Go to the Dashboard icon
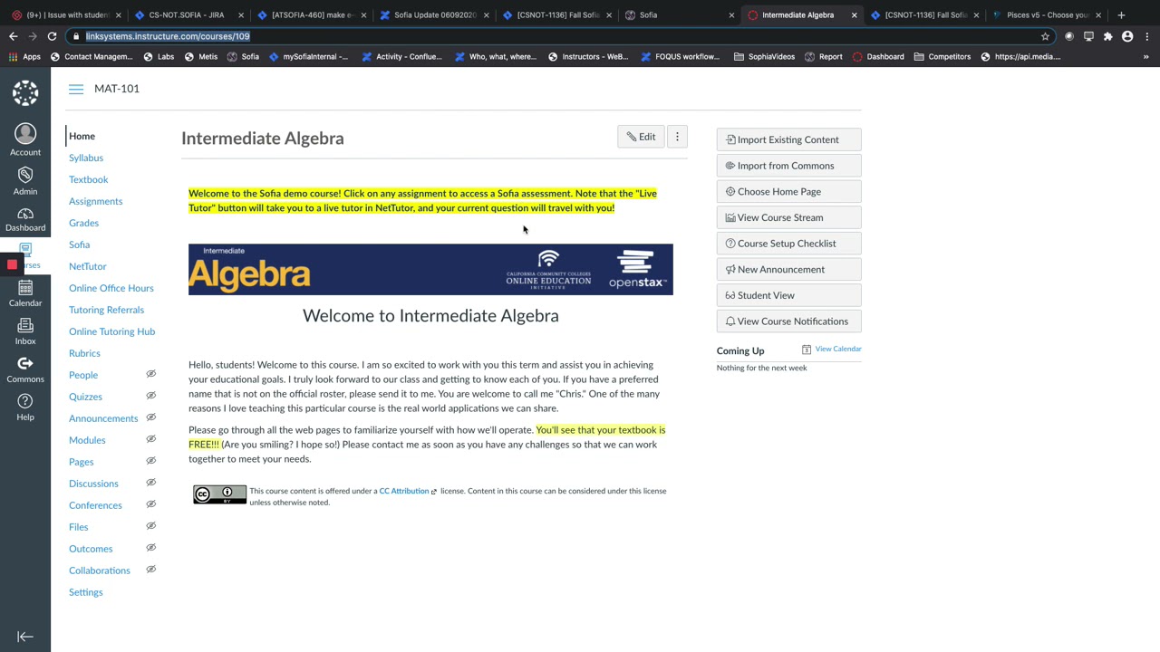This screenshot has width=1160, height=652. click(x=25, y=214)
